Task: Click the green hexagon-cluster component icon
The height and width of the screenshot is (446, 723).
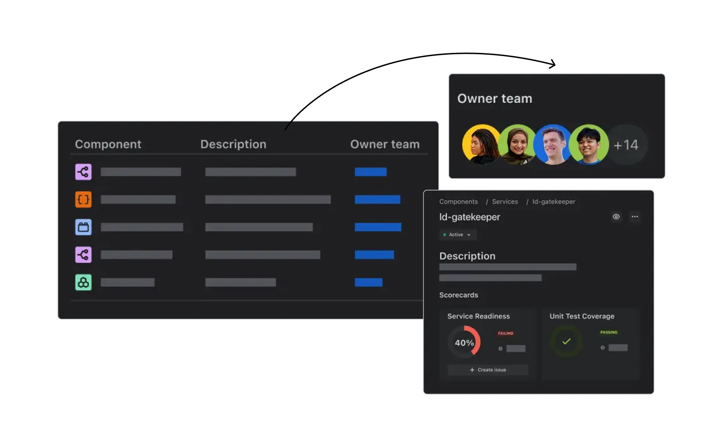Action: point(83,282)
